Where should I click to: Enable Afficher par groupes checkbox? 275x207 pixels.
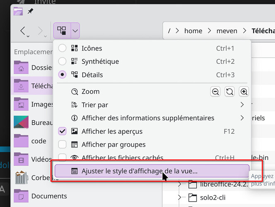click(63, 144)
